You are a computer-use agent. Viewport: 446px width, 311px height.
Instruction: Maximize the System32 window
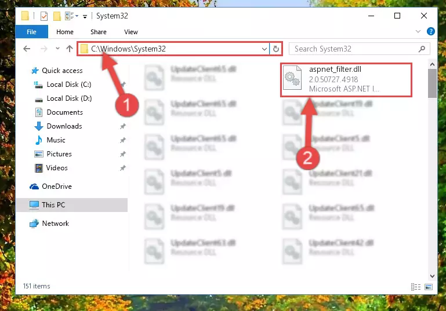(397, 16)
